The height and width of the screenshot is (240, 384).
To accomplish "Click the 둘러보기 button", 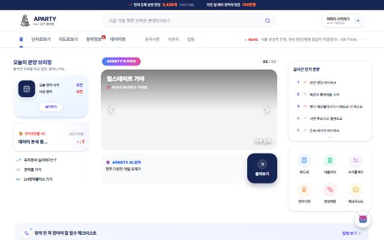I will point(262,168).
